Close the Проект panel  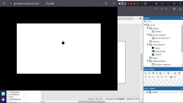point(182,18)
